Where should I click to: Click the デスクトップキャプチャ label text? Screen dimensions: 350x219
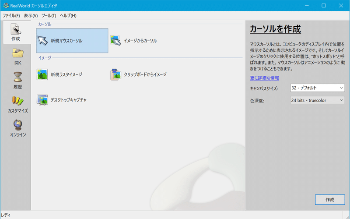coord(69,100)
